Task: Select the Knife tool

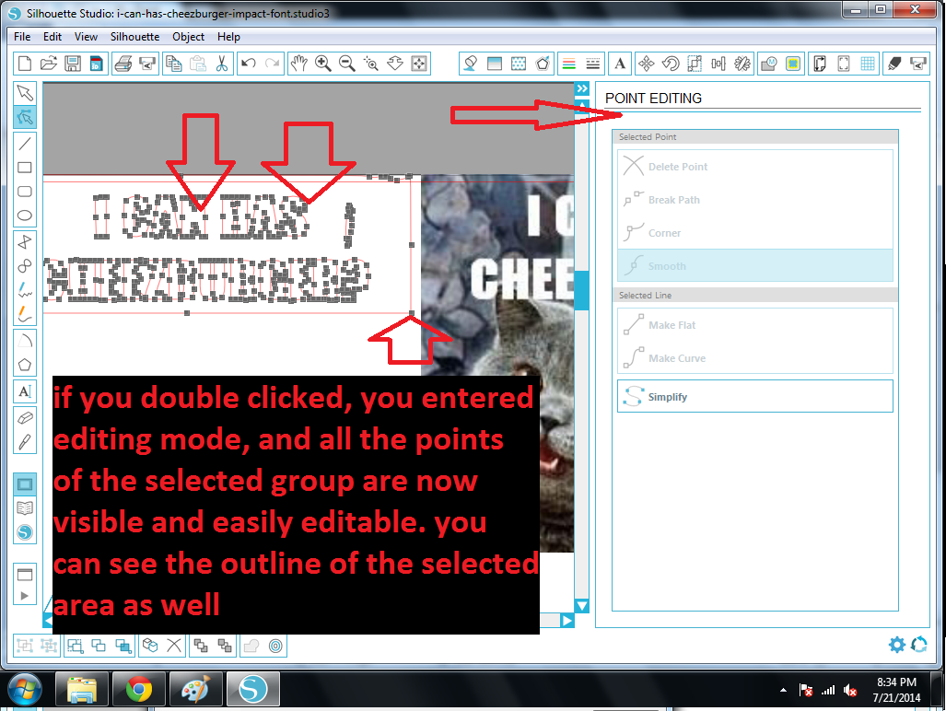Action: [x=25, y=442]
